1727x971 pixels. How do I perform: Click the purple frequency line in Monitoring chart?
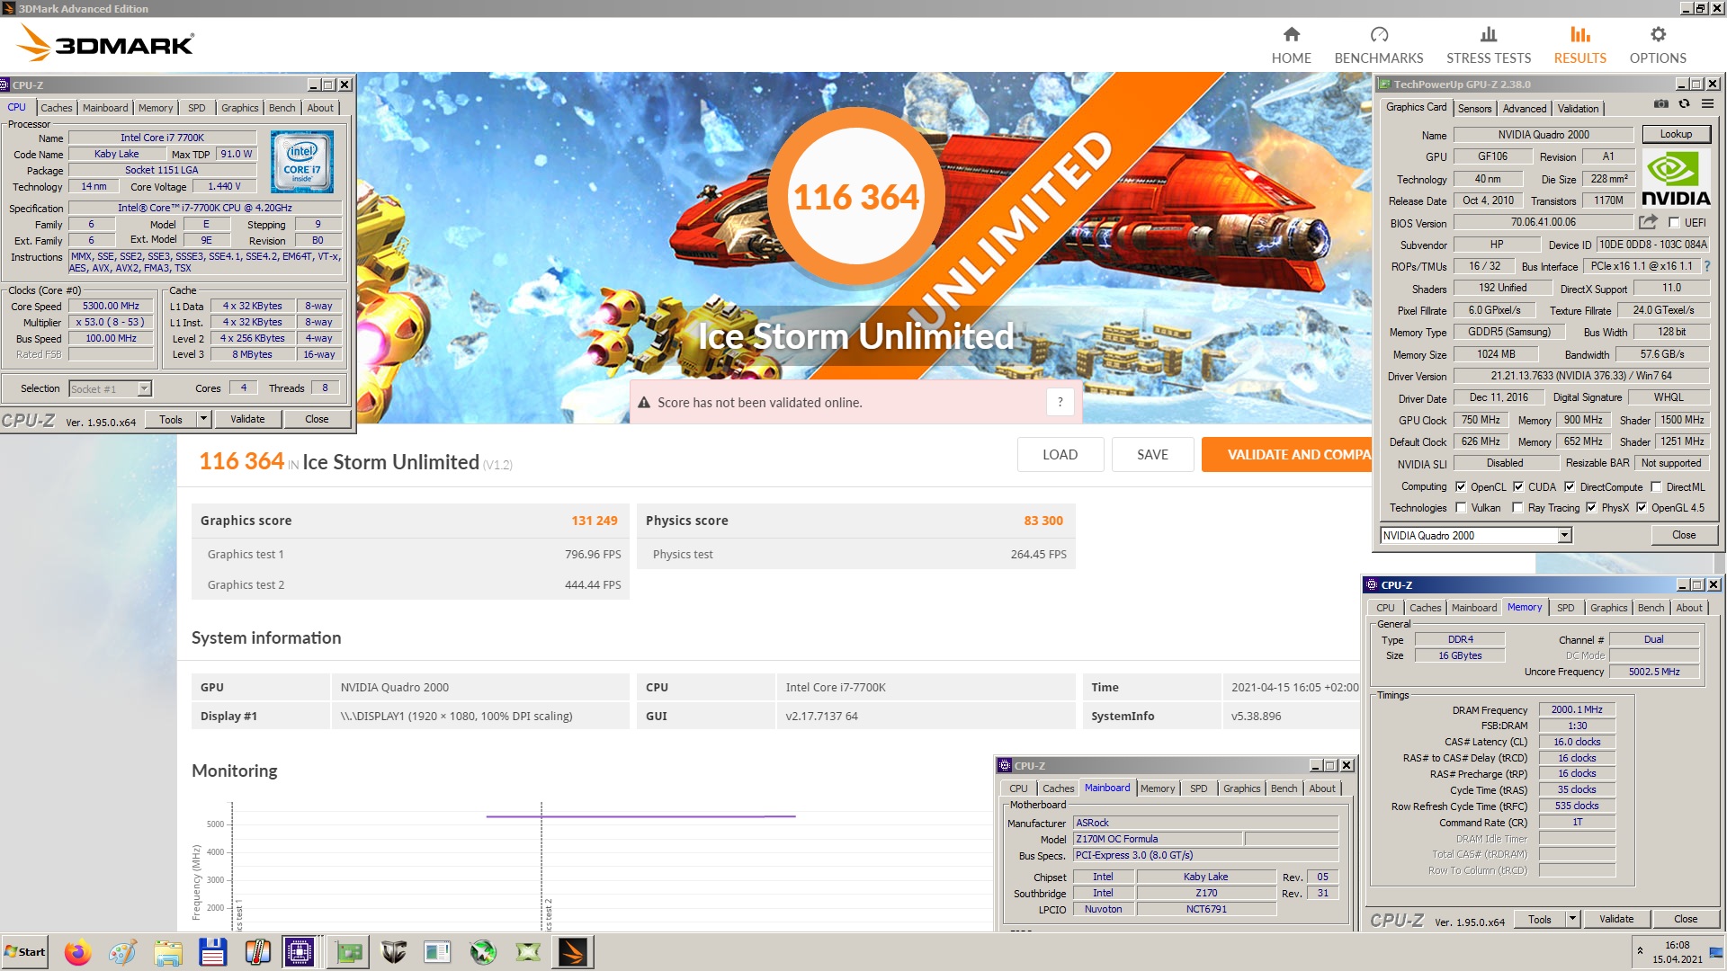point(640,816)
